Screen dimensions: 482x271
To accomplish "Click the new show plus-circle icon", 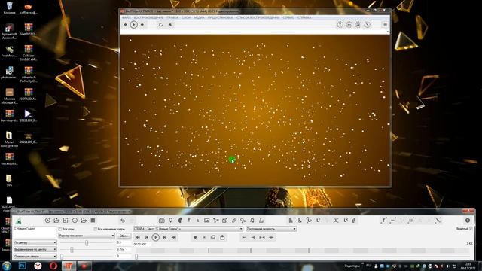I will pos(47,221).
